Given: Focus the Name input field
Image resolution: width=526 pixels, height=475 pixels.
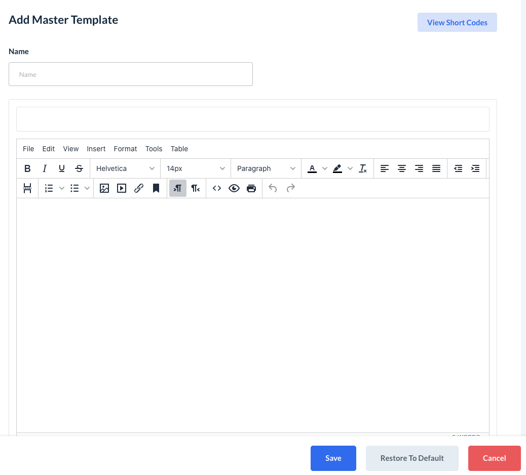Looking at the screenshot, I should coord(131,74).
